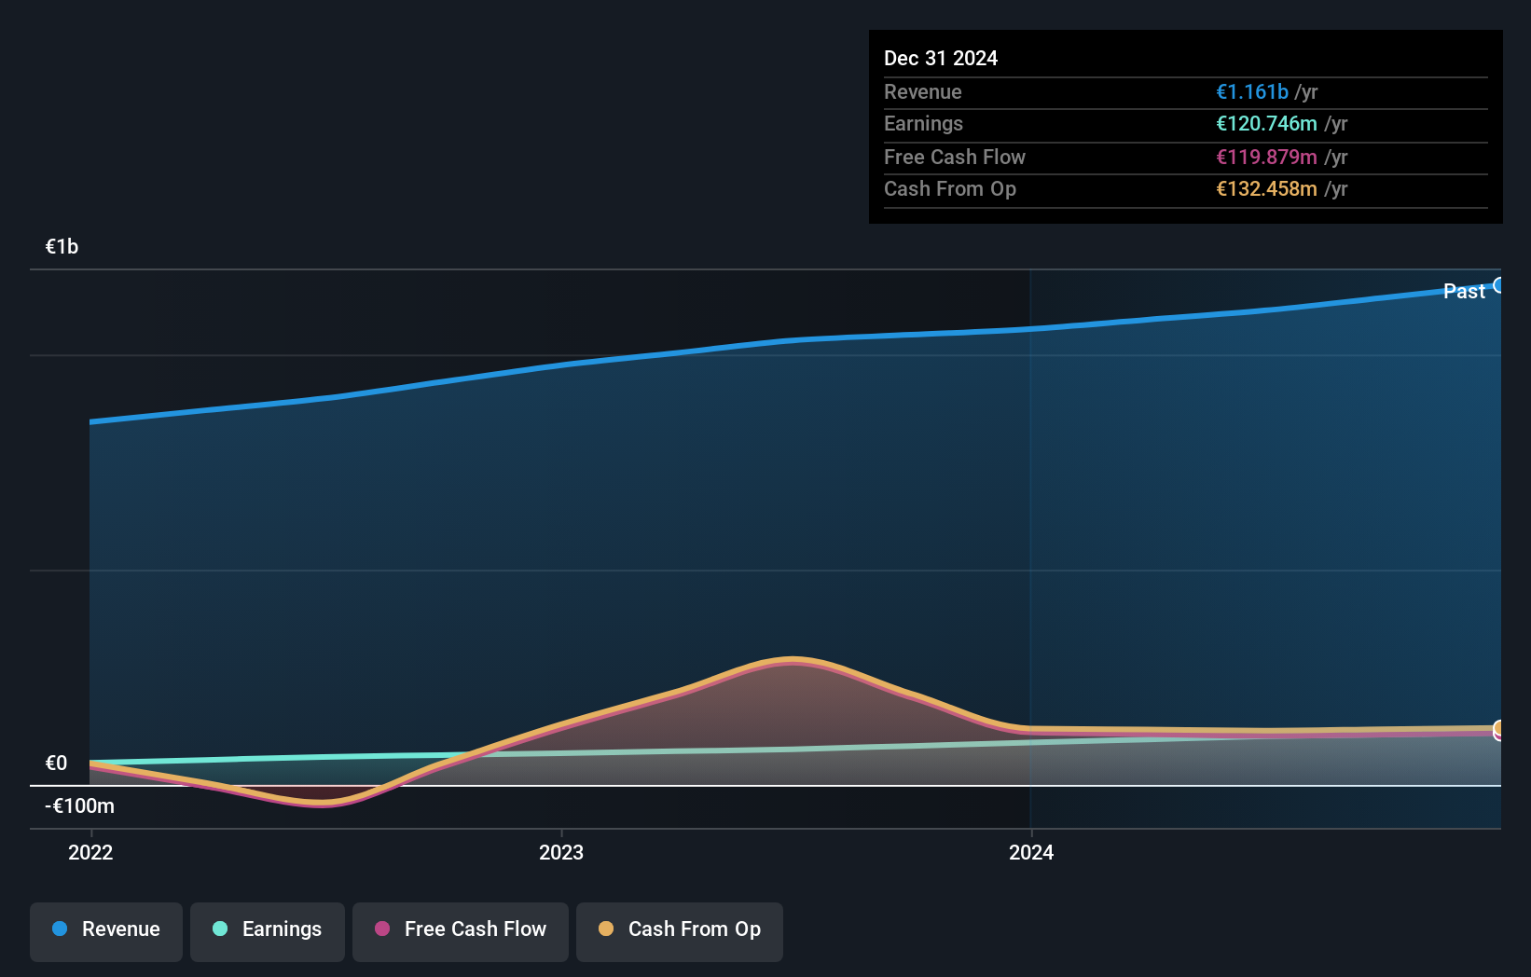Viewport: 1531px width, 977px height.
Task: Click the orange Cash From Op legend dot
Action: pyautogui.click(x=606, y=929)
